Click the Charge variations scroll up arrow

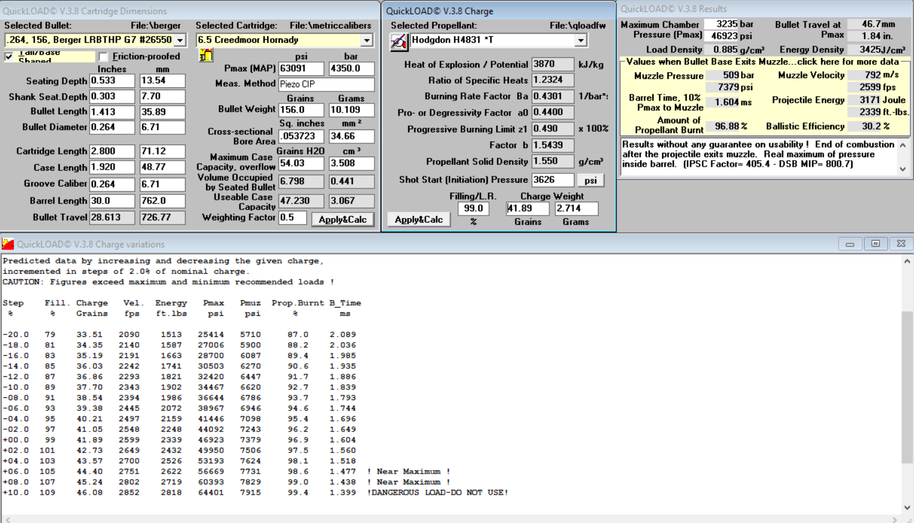tap(907, 261)
